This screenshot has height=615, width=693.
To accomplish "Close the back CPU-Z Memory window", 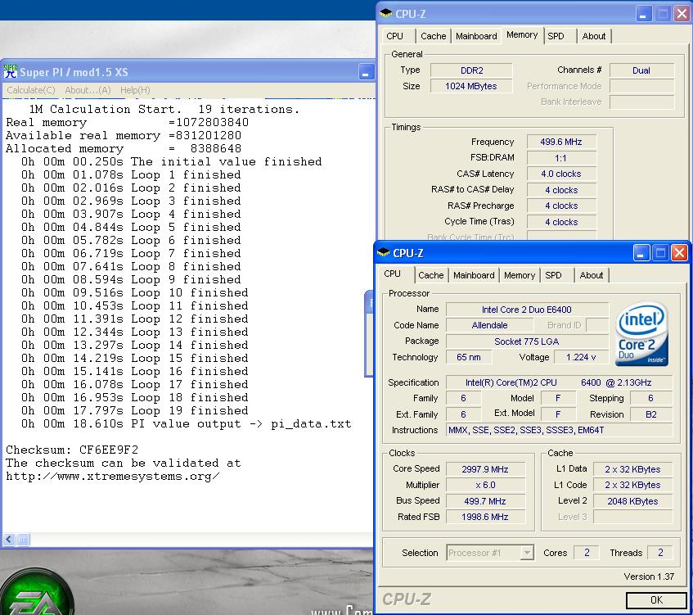I will (682, 14).
